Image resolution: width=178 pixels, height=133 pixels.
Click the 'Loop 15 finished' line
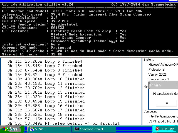point(46,101)
